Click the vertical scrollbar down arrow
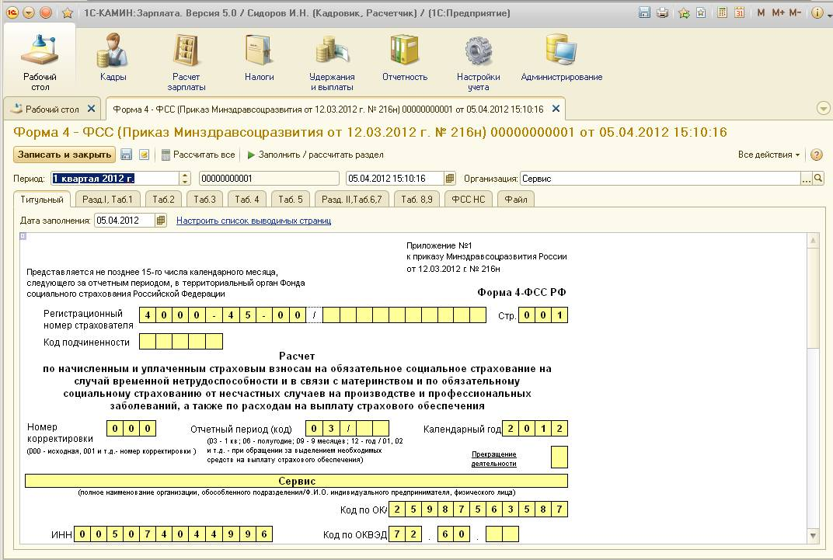Screen dimensions: 833x560 tap(813, 536)
